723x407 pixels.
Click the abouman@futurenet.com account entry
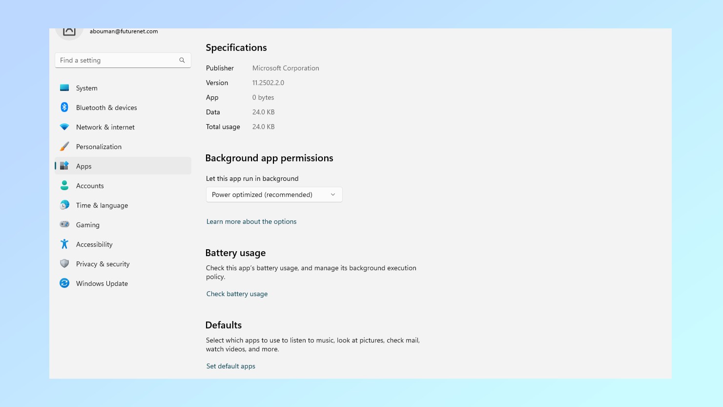click(x=124, y=31)
